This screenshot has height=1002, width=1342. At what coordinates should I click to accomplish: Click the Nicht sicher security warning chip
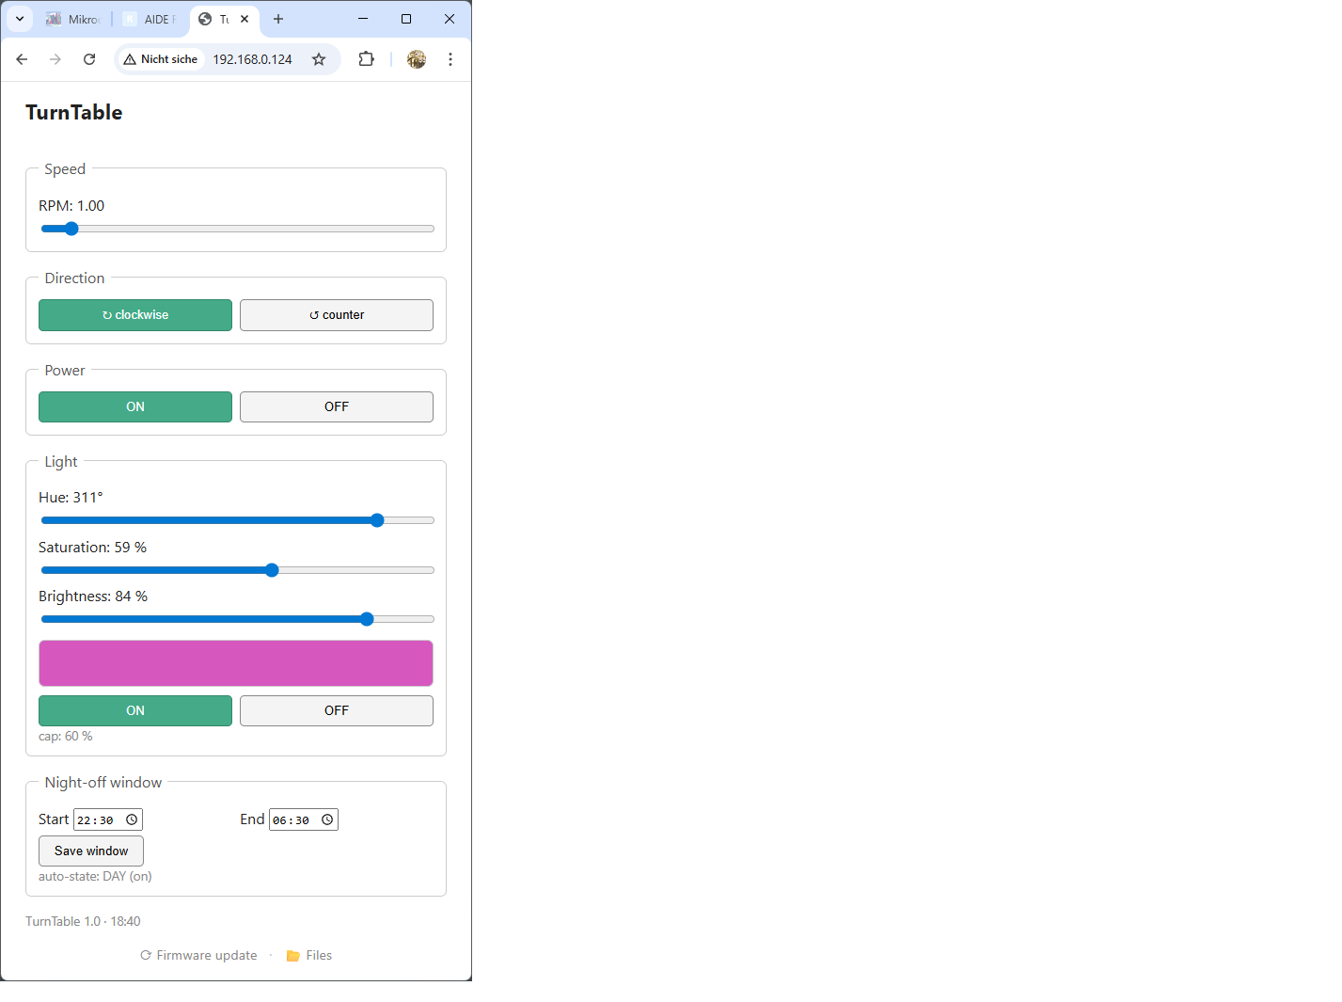tap(161, 59)
